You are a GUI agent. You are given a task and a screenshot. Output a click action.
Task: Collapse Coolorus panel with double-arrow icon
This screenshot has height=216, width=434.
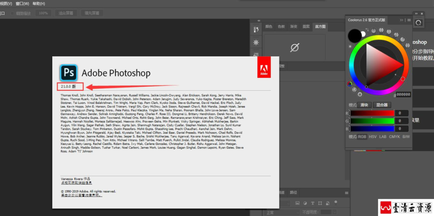pos(401,20)
